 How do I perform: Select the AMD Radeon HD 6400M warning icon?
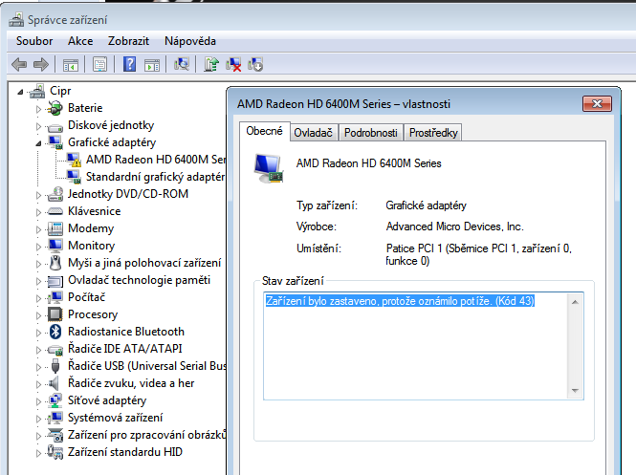pyautogui.click(x=74, y=160)
